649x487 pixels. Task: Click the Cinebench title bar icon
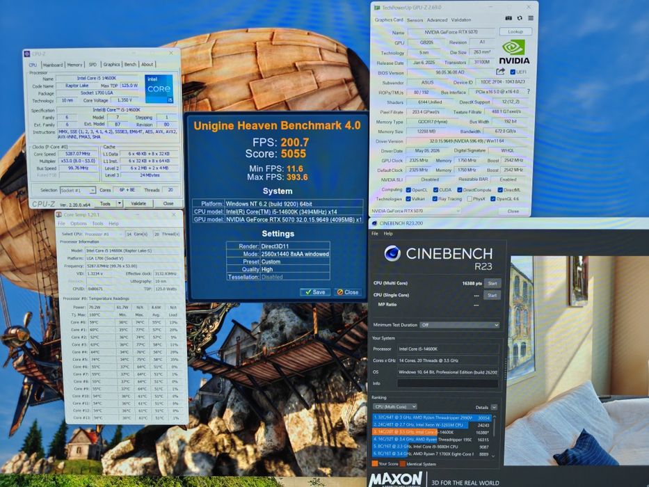pos(374,223)
